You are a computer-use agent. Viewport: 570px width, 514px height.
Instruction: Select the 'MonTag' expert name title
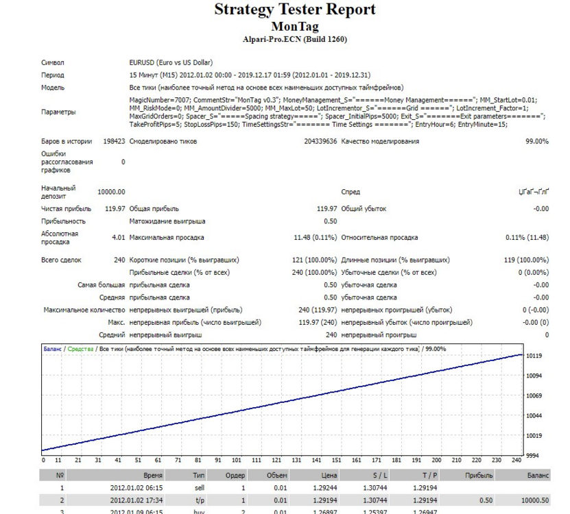click(295, 26)
